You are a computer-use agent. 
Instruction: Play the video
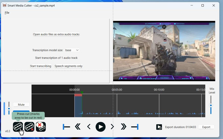[100, 127]
